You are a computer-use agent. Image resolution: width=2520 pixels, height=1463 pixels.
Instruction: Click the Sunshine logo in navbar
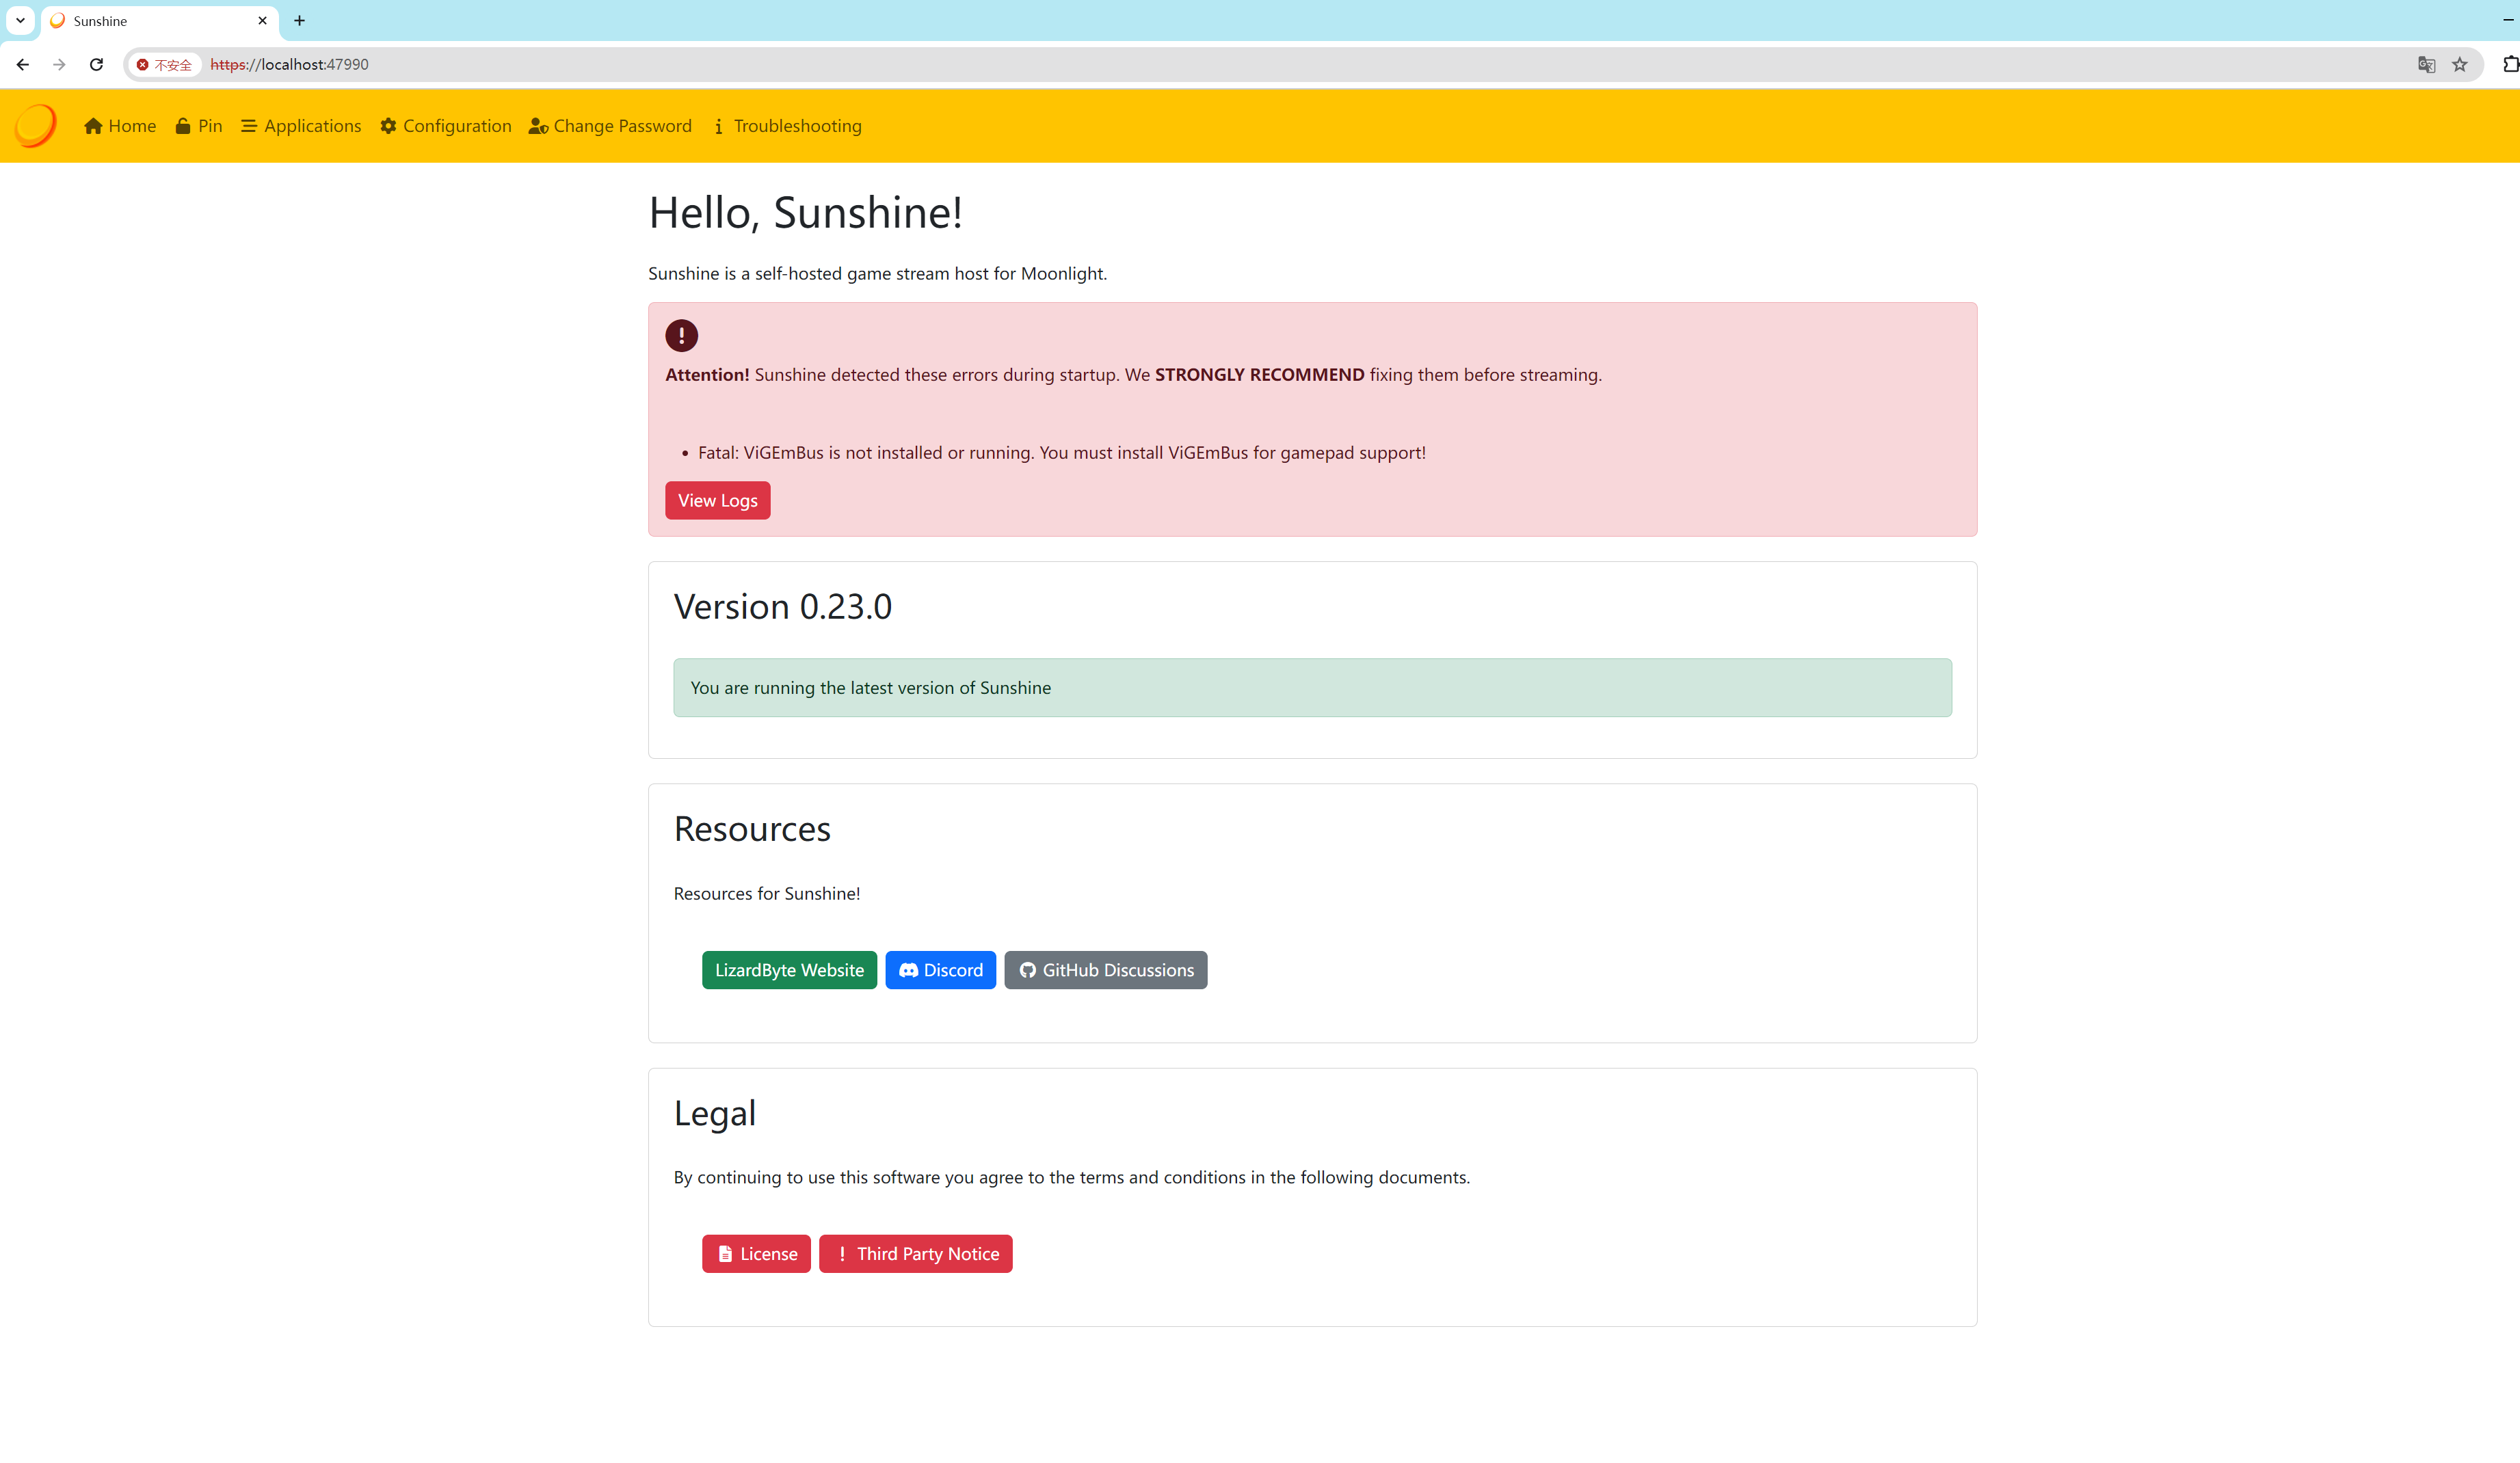tap(36, 126)
